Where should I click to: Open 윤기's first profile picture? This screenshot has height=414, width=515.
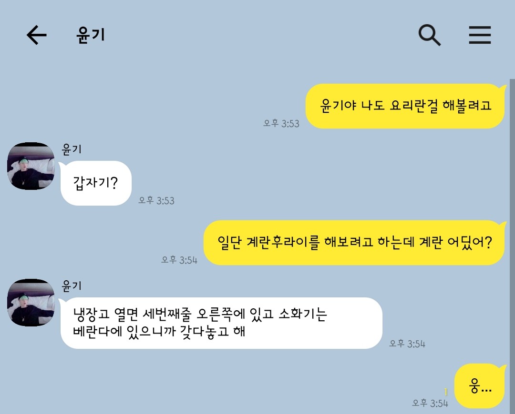click(x=31, y=166)
